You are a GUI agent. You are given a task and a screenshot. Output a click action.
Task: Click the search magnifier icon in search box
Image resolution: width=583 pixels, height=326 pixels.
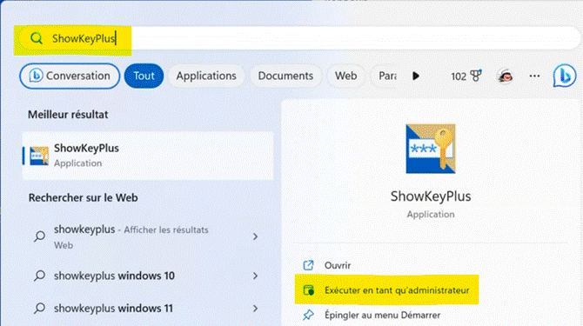[x=37, y=38]
